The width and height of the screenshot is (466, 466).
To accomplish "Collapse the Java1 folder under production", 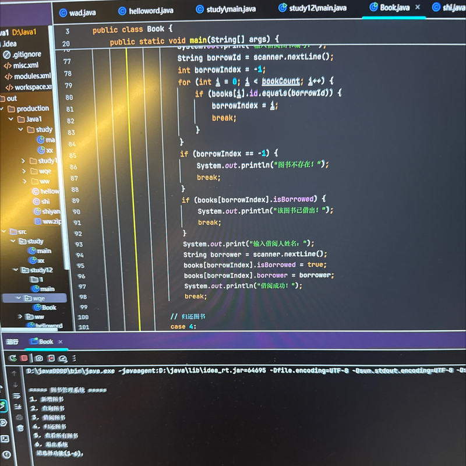I will (x=11, y=119).
